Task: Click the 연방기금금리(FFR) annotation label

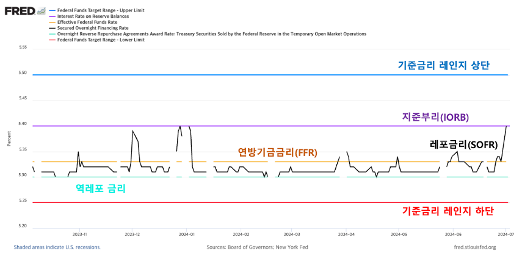Action: tap(278, 152)
